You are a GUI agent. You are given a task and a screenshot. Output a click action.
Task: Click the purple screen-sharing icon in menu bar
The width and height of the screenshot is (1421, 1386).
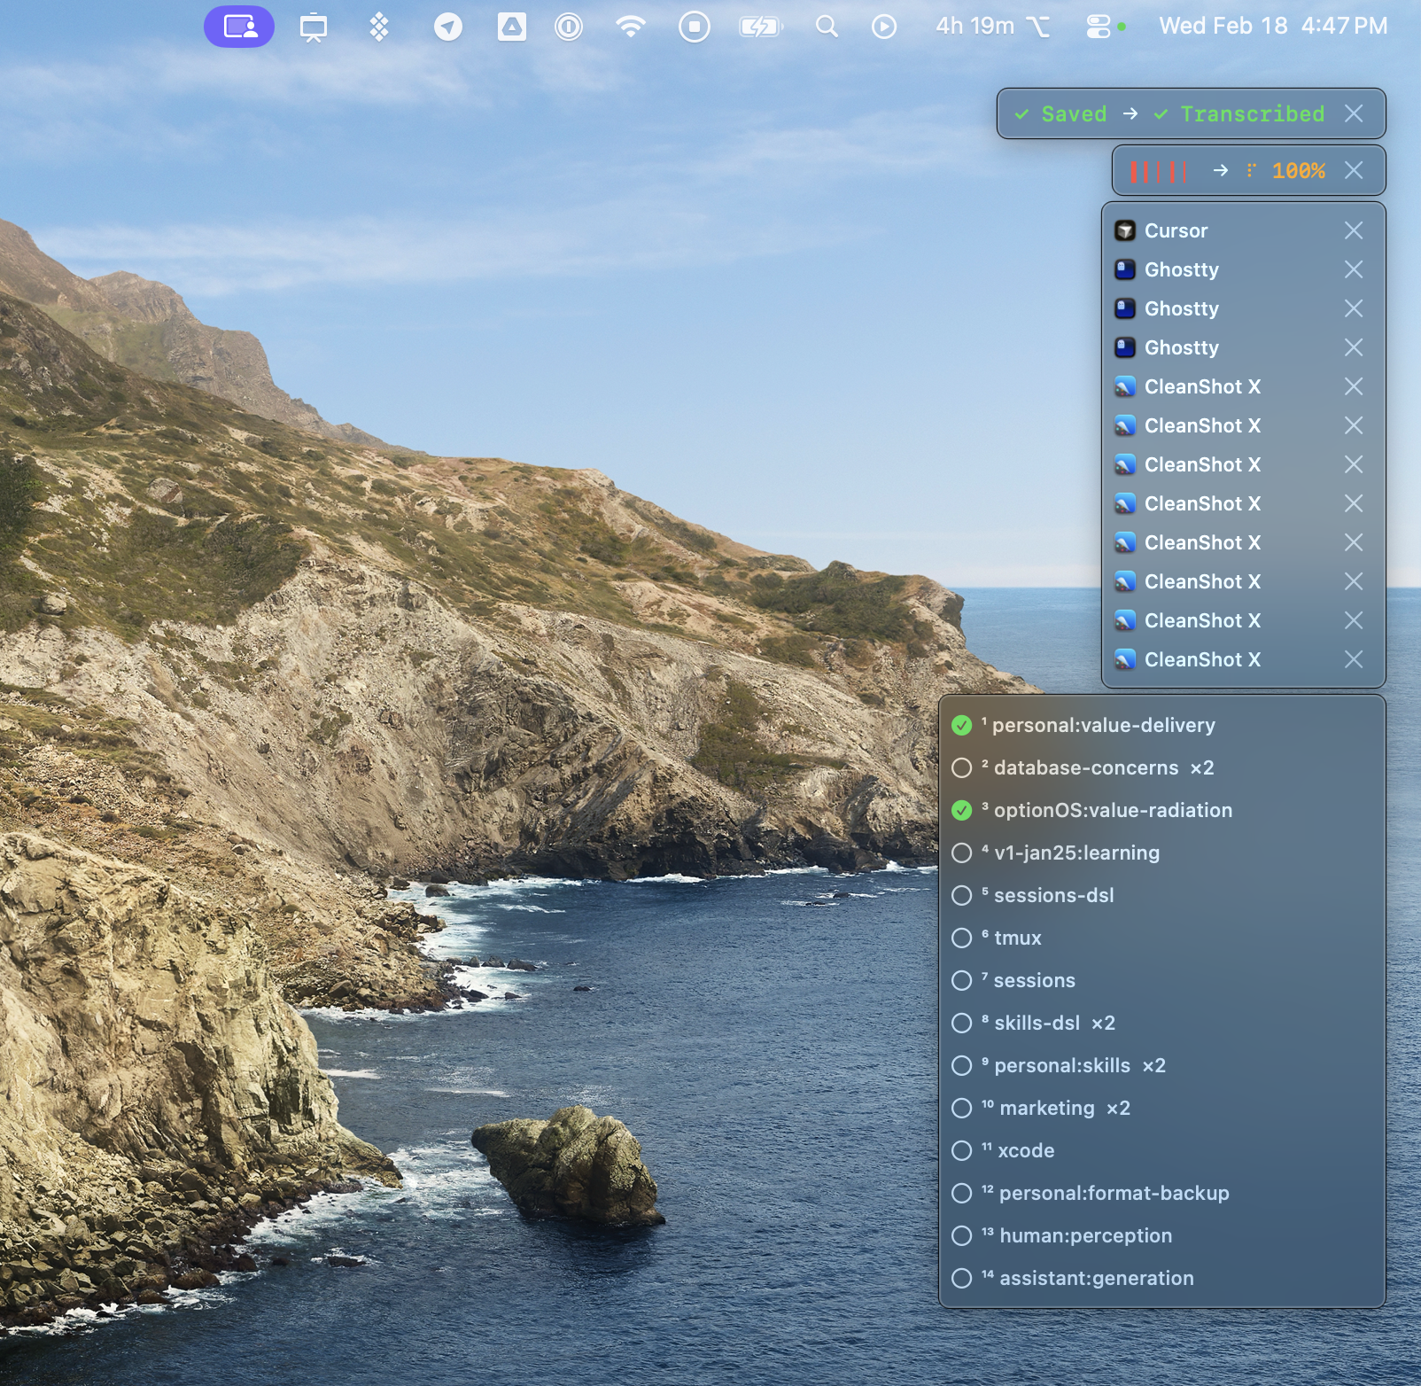239,27
